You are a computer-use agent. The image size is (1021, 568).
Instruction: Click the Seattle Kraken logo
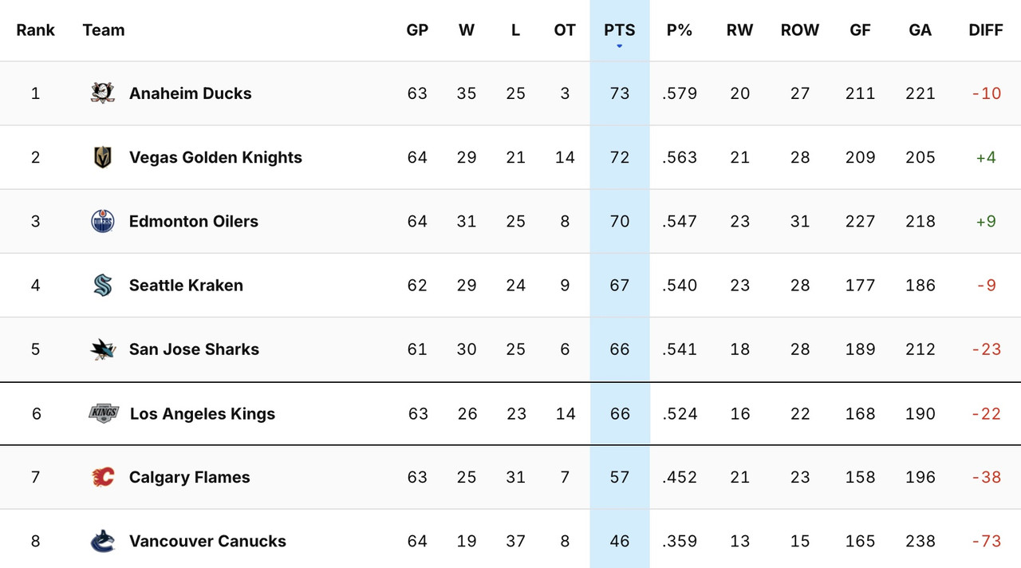[x=103, y=285]
